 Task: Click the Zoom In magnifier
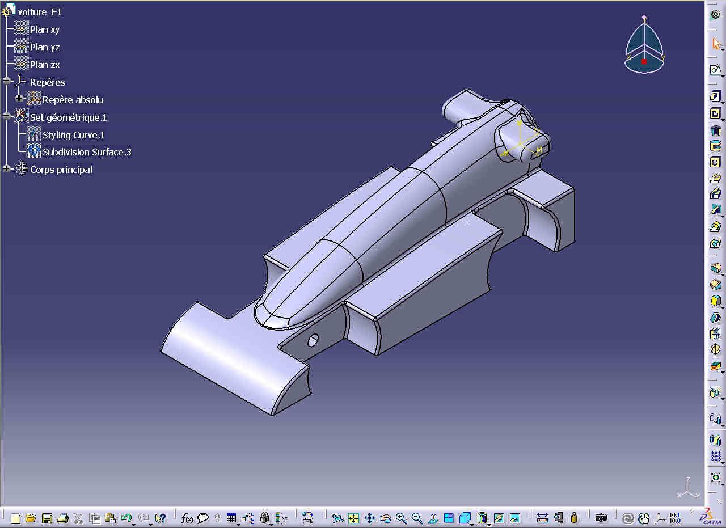coord(402,518)
